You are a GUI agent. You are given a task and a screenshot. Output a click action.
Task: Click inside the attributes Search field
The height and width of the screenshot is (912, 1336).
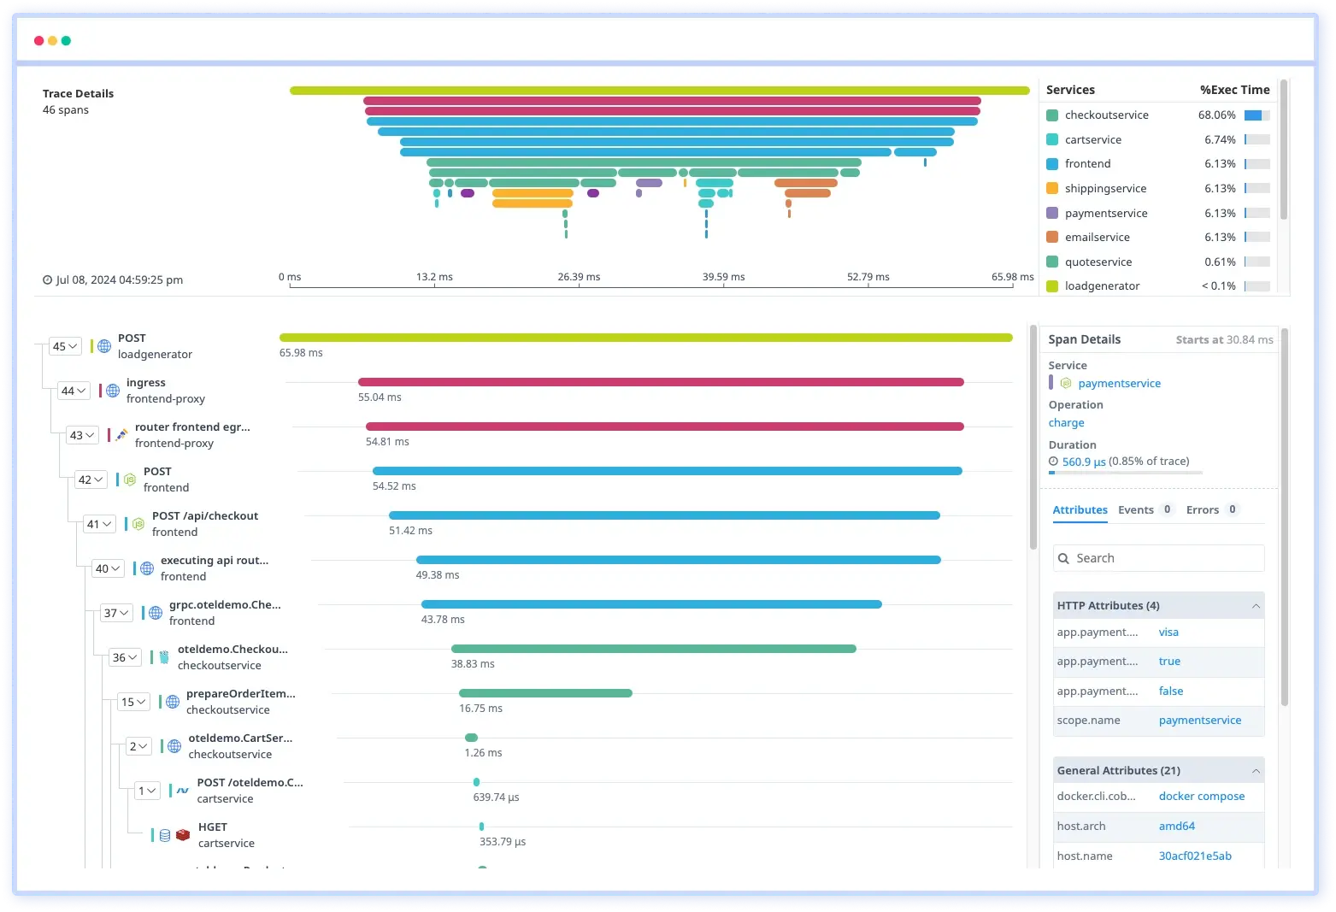1162,558
